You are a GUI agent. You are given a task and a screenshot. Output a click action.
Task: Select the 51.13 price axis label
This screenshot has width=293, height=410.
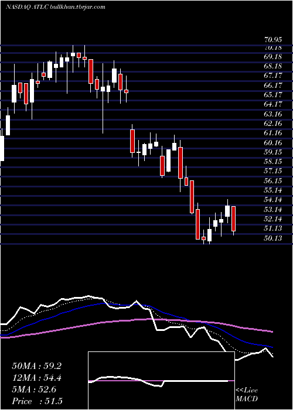(273, 228)
